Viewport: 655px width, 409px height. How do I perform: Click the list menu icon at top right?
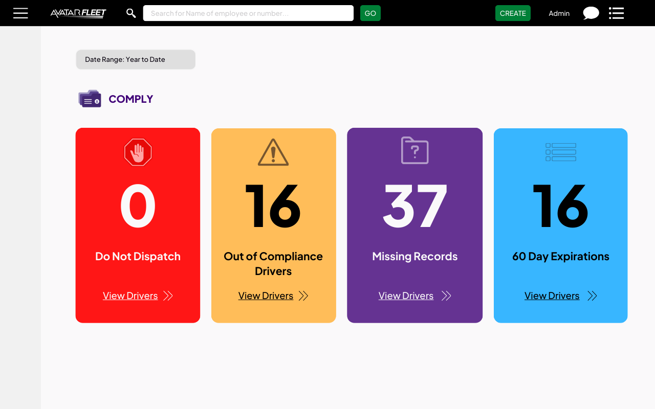[x=616, y=13]
